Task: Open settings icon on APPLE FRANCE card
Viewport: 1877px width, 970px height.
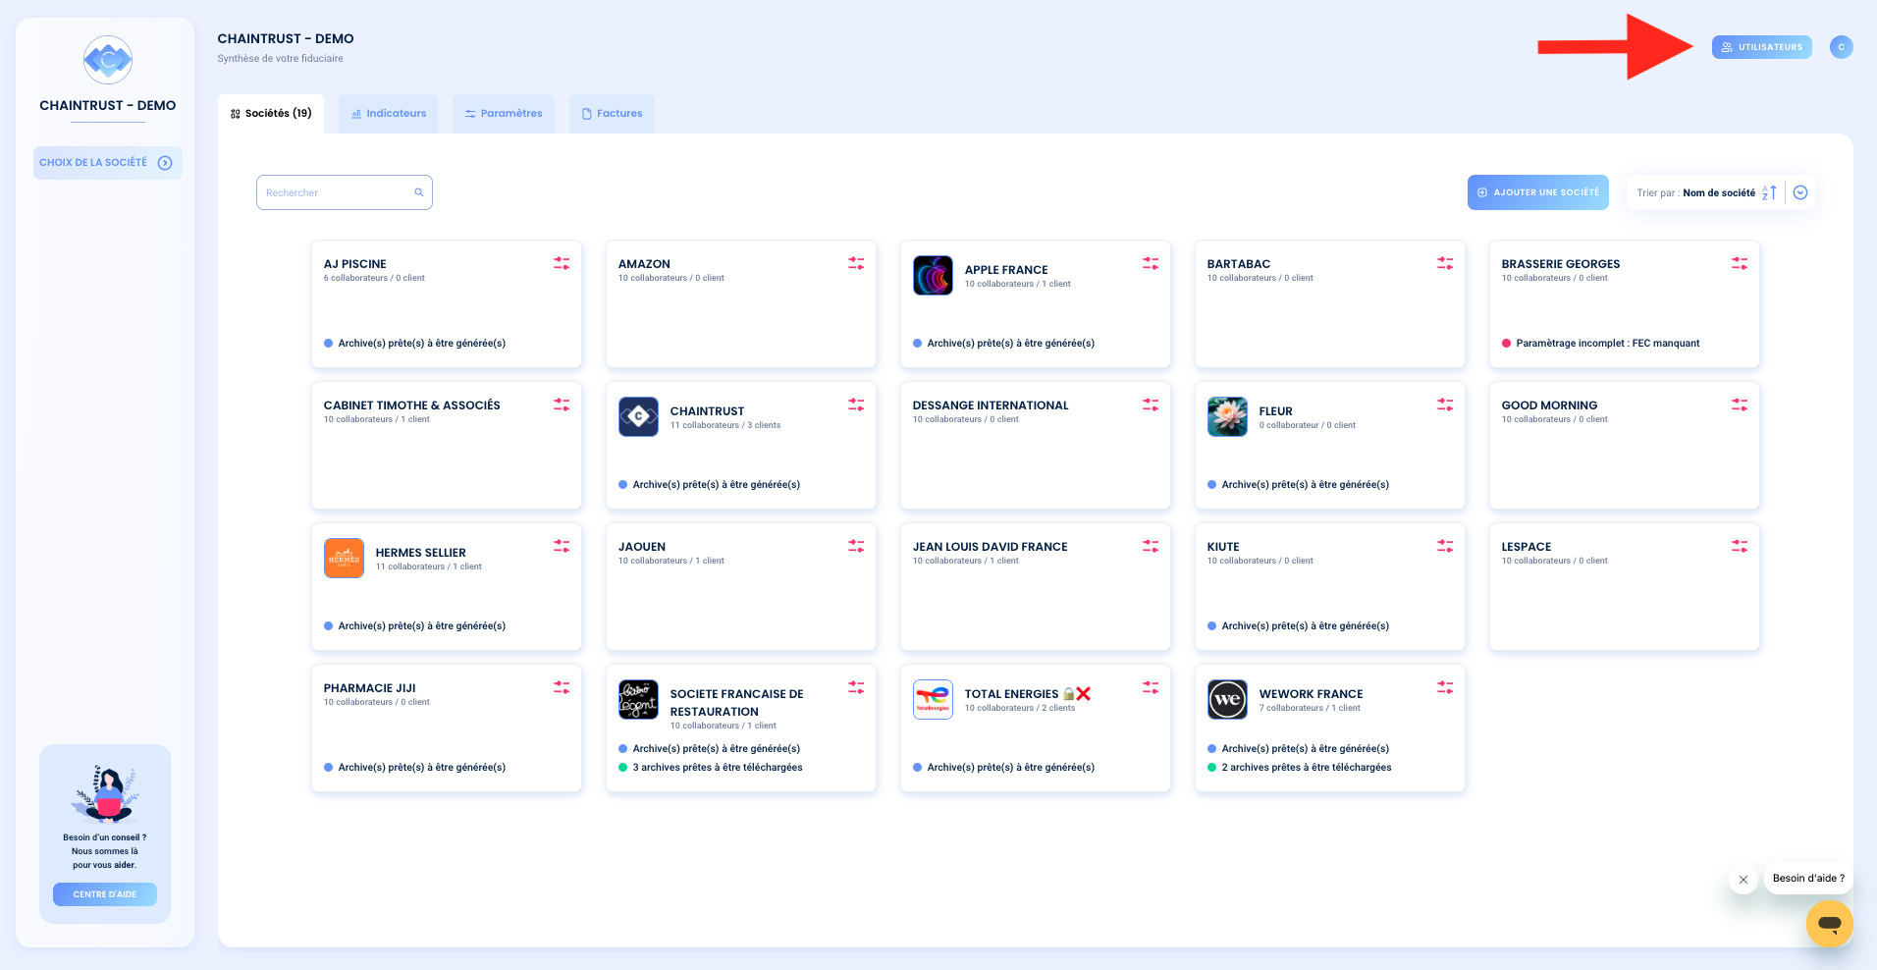Action: pos(1151,263)
